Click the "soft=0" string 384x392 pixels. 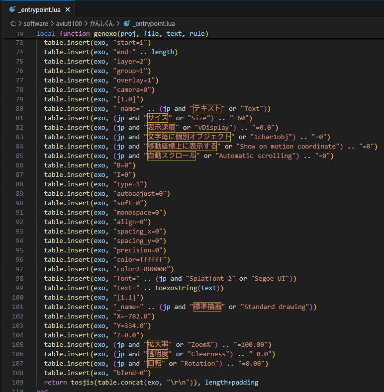click(128, 203)
